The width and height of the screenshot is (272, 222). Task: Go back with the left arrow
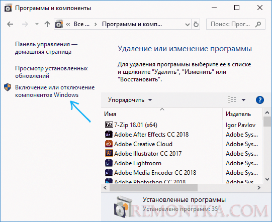pyautogui.click(x=10, y=24)
